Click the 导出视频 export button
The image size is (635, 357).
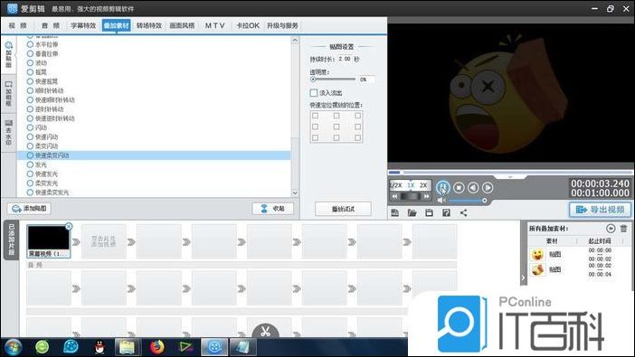600,210
